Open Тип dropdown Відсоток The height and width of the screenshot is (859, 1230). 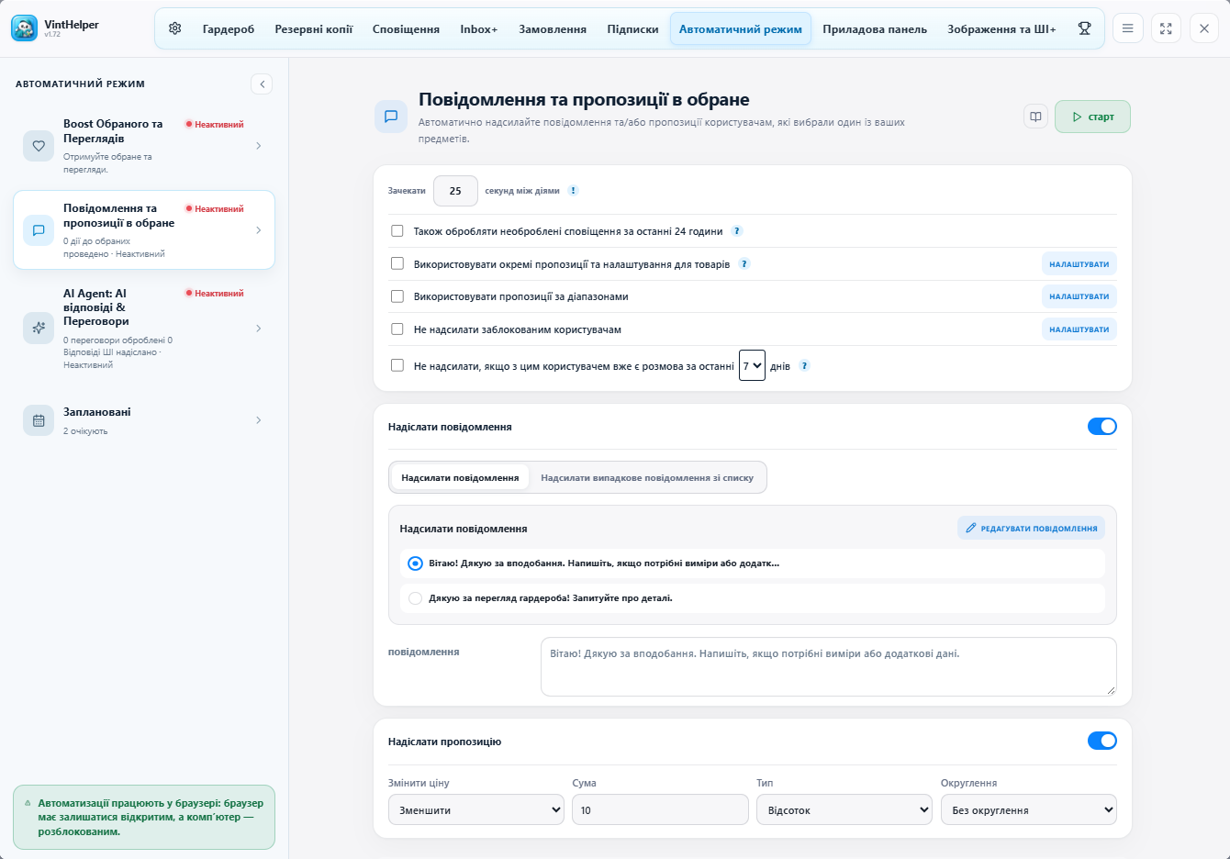click(x=844, y=809)
